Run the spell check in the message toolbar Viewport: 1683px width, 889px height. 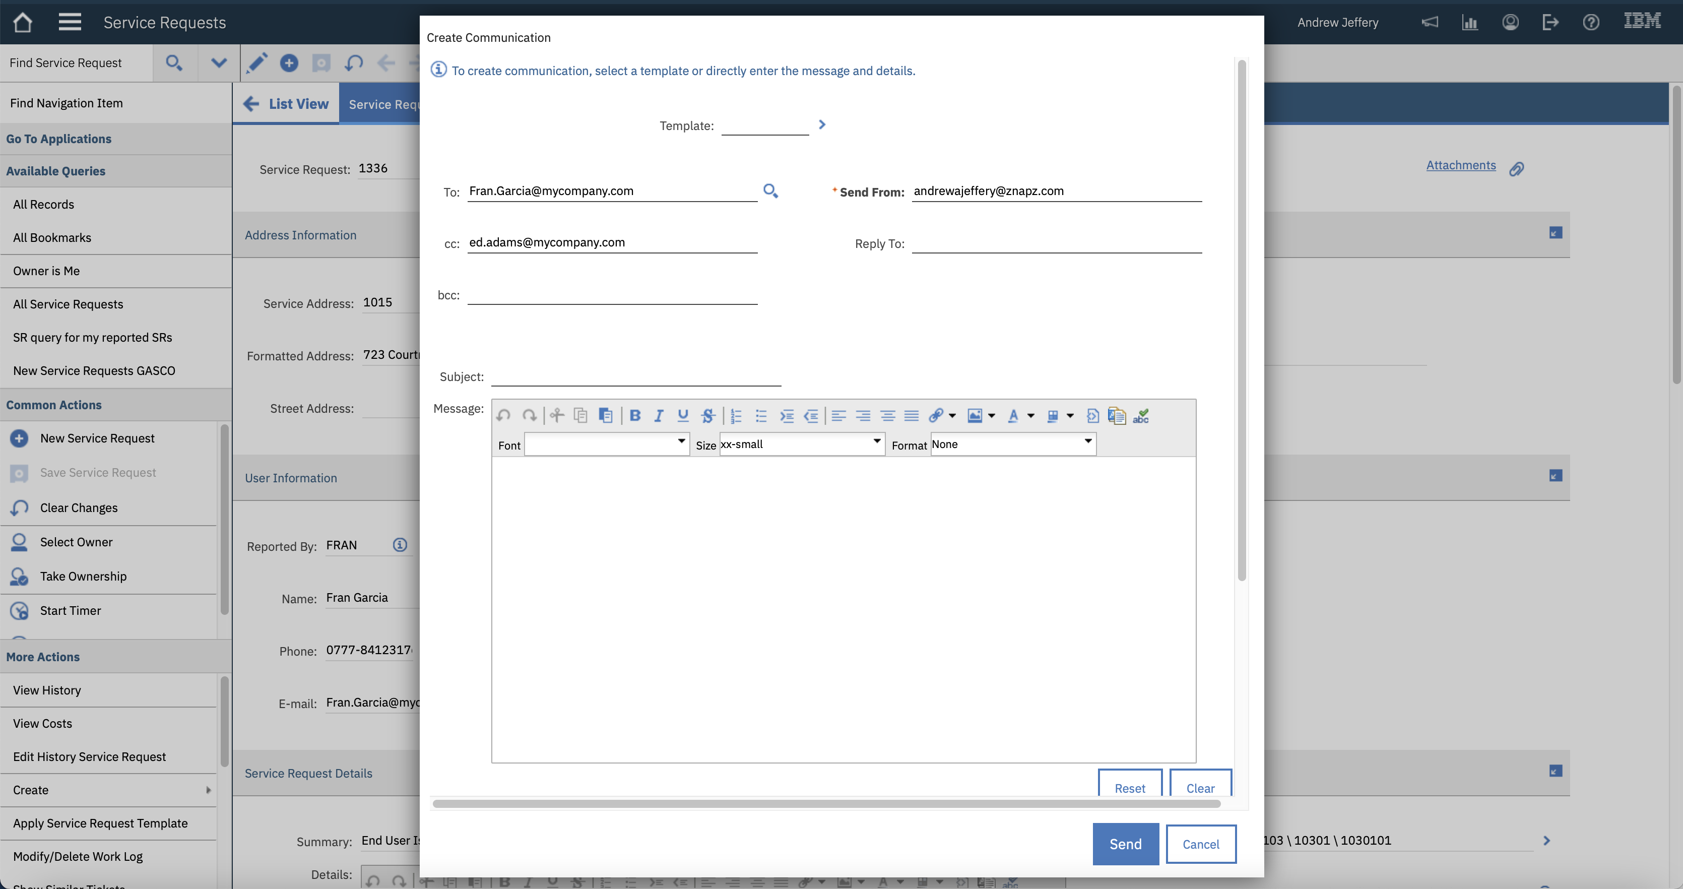[1141, 416]
